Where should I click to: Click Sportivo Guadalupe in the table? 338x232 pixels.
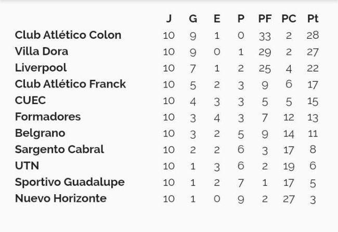(x=70, y=182)
